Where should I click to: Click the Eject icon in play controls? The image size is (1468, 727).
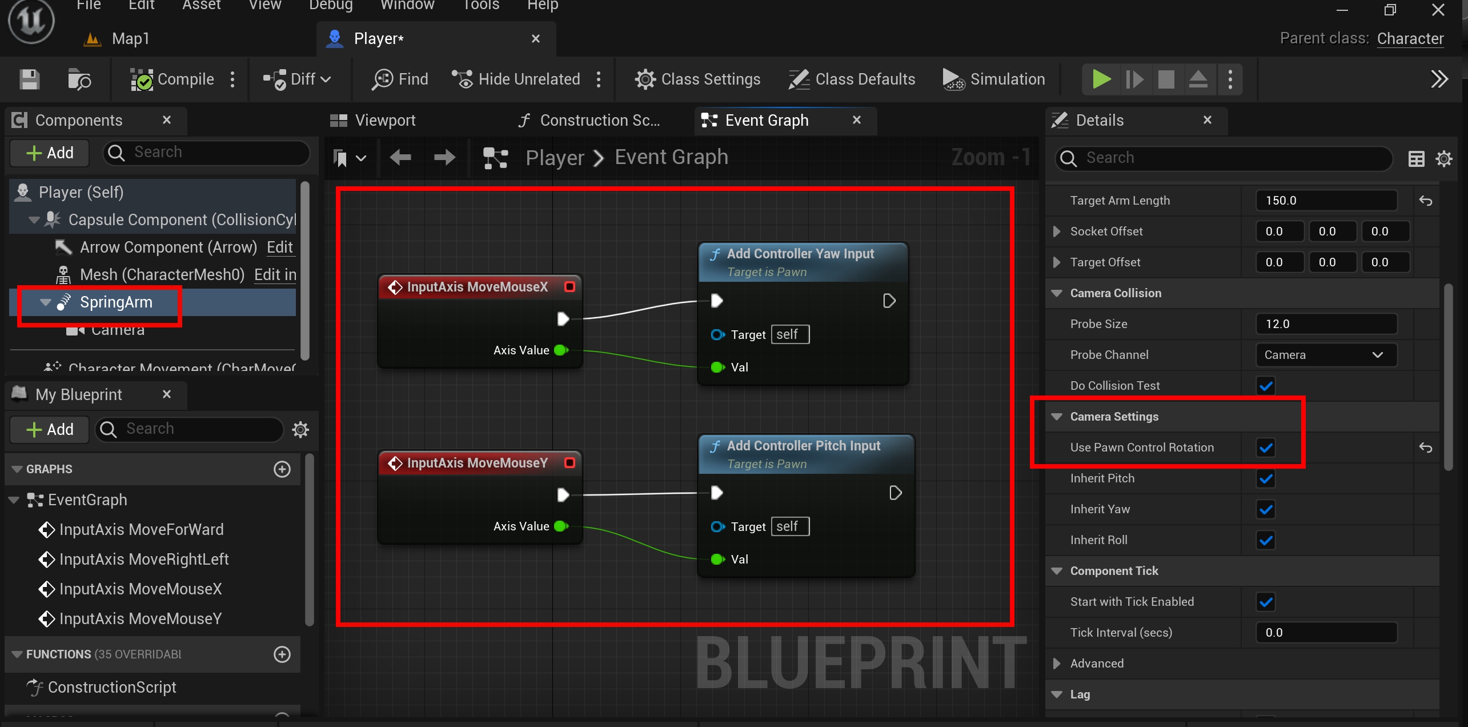point(1198,79)
